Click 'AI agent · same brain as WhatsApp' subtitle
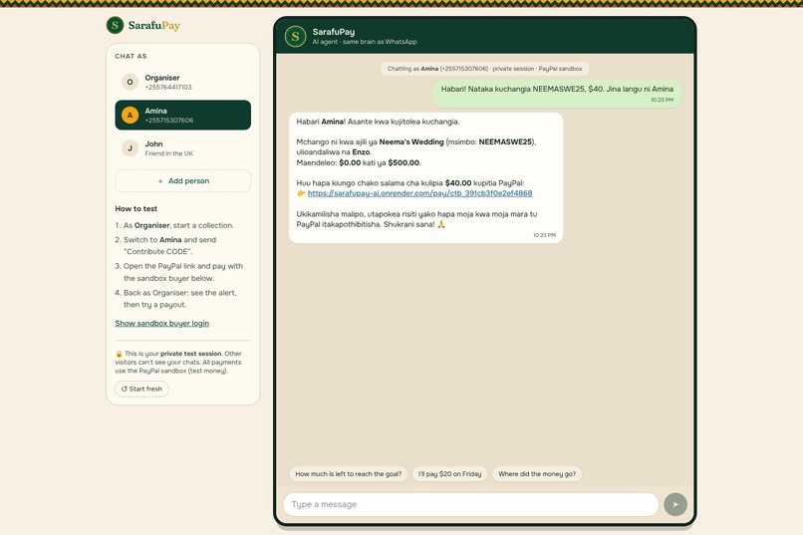The width and height of the screenshot is (803, 535). point(365,42)
